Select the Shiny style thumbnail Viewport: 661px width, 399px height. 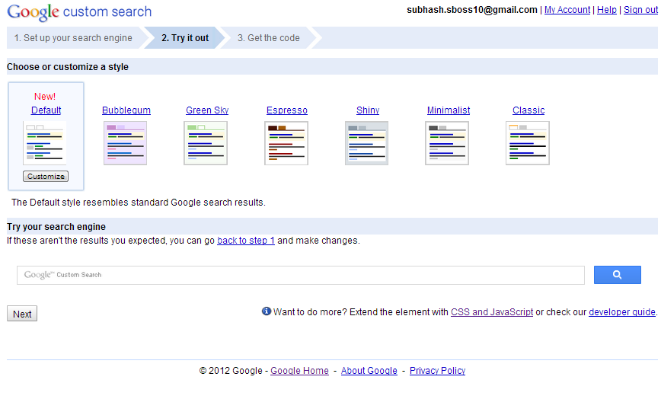click(367, 143)
